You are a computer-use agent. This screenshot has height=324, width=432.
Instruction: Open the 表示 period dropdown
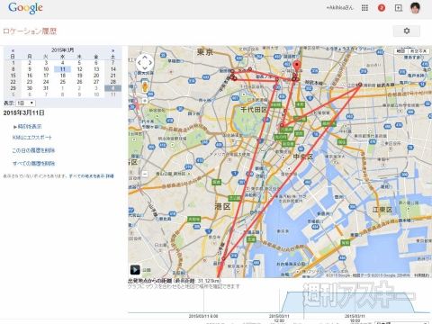[26, 103]
